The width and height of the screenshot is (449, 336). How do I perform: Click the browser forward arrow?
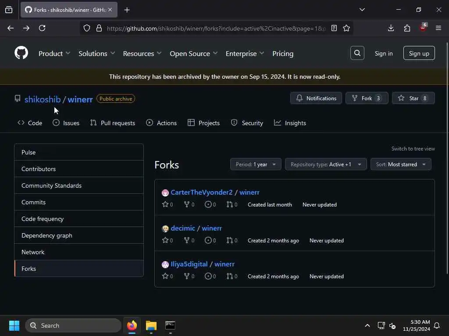point(26,28)
